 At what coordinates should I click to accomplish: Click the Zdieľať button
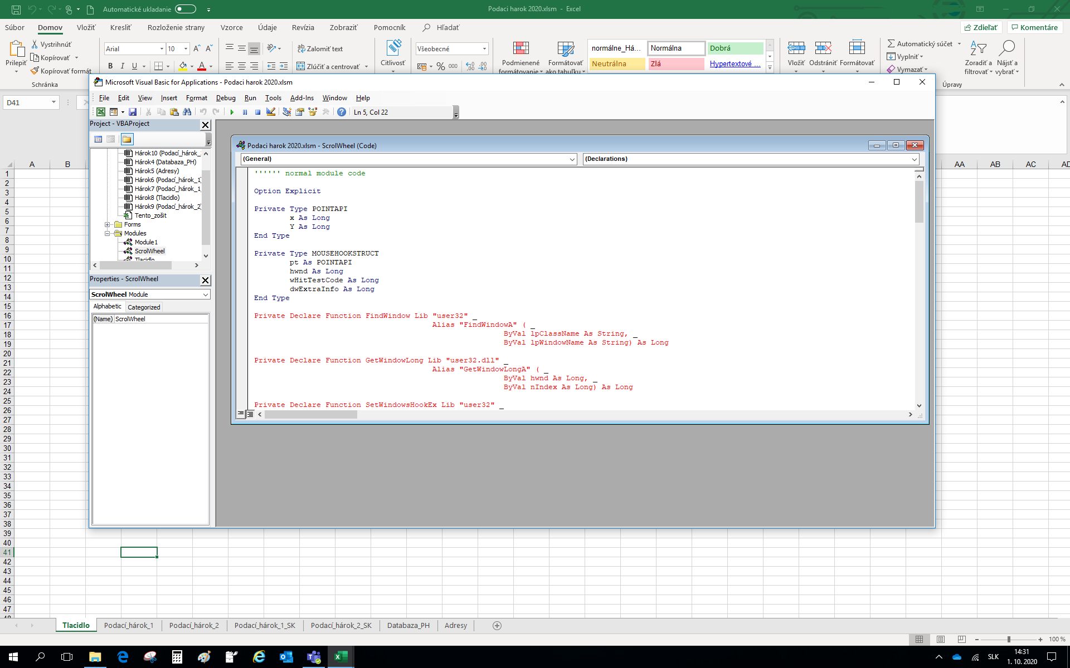tap(980, 27)
